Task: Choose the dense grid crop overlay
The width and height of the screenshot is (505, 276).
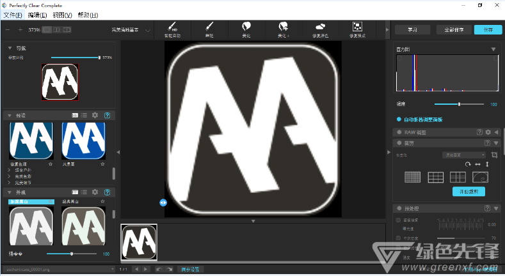Action: (413, 177)
